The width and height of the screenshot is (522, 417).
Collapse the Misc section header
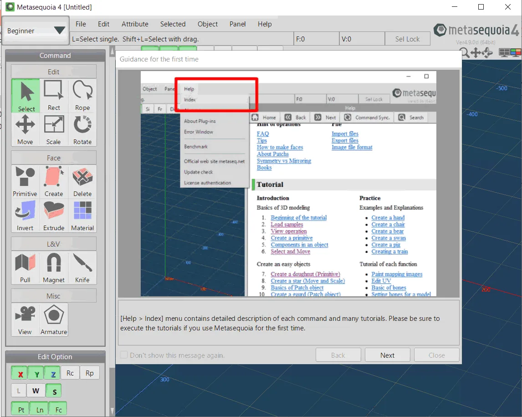point(54,296)
